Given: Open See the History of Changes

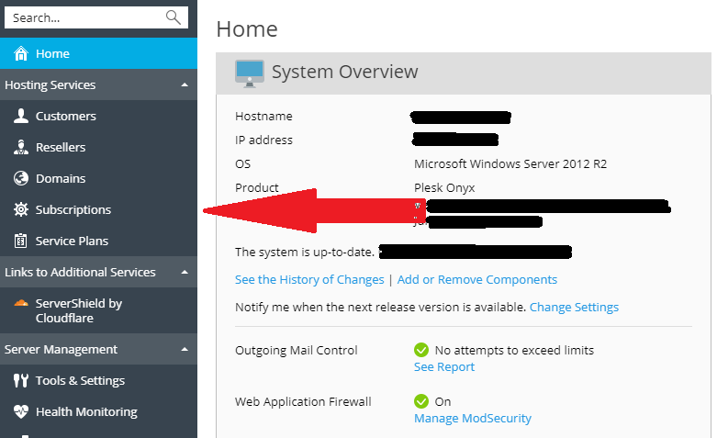Looking at the screenshot, I should click(x=309, y=279).
